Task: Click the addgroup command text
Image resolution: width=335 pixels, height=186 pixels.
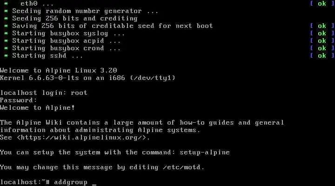Action: click(71, 182)
